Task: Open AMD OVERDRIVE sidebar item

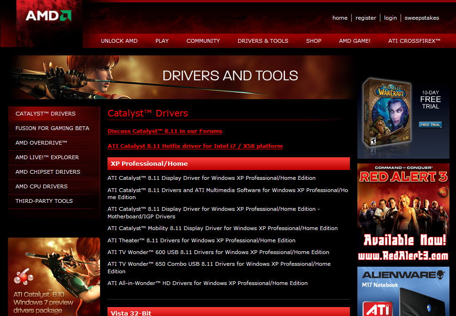Action: 54,143
